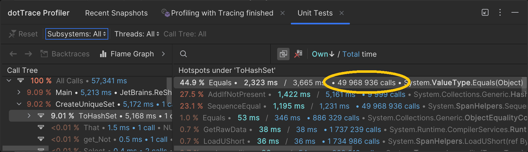Switch to the Recent Snapshots tab
This screenshot has height=152, width=528.
point(116,13)
